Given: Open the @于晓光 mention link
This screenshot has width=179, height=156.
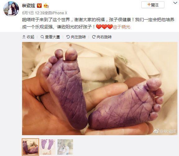Looking at the screenshot, I should point(122,27).
